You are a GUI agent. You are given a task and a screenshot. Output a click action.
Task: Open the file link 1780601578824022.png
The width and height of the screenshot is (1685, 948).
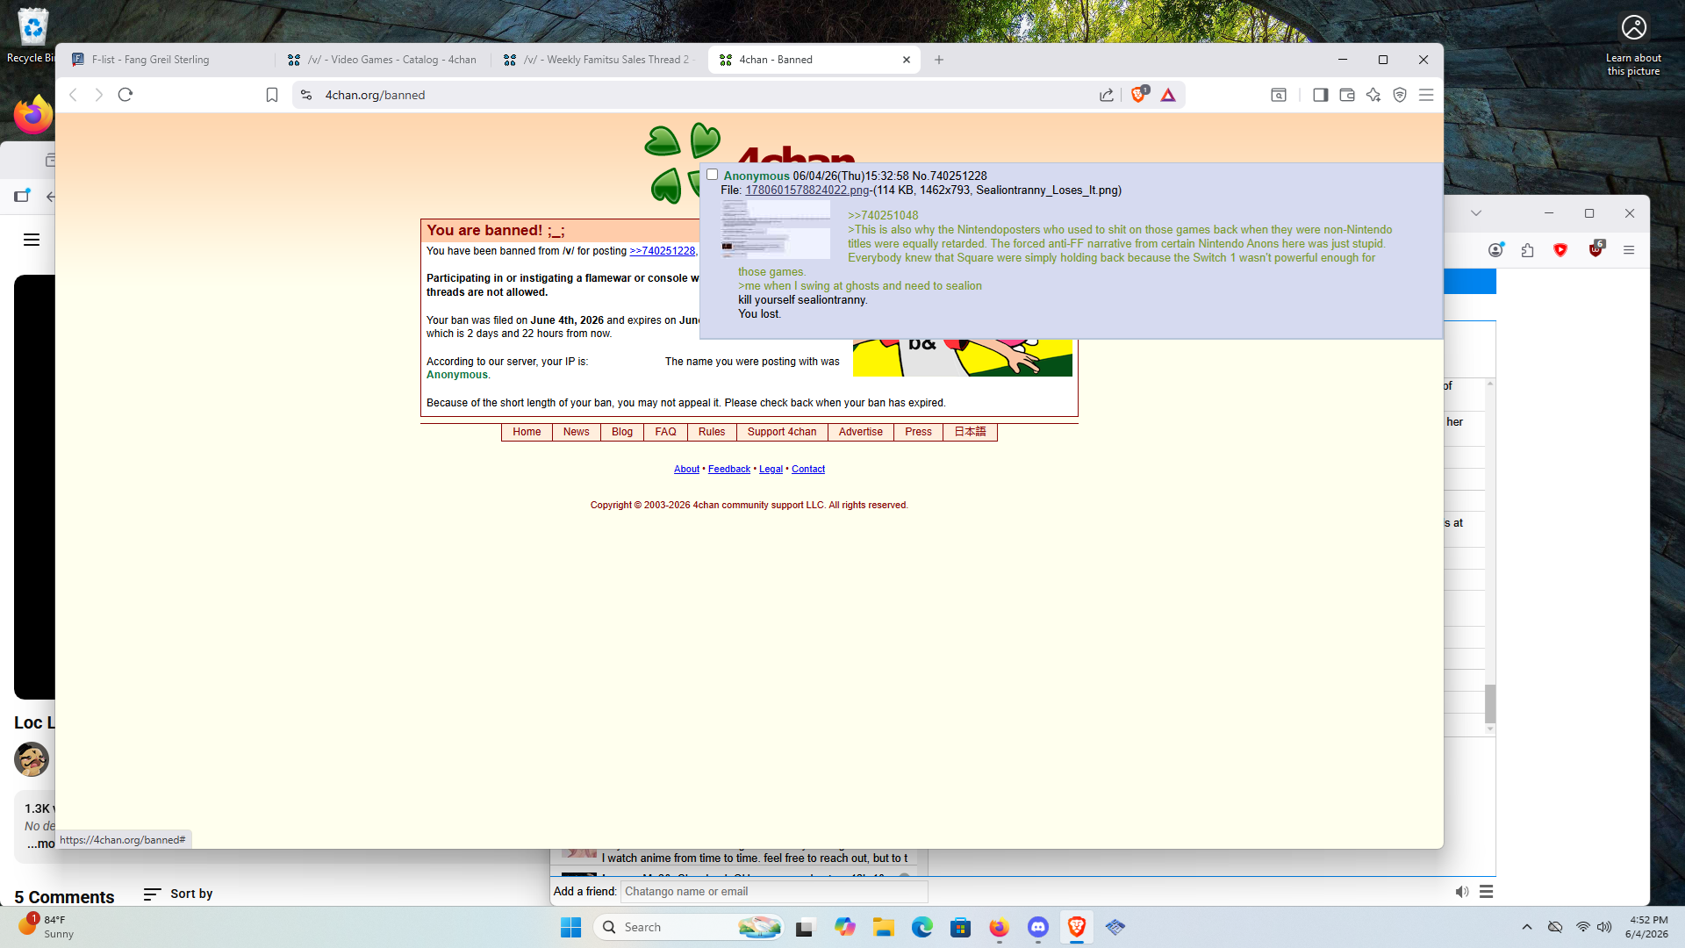point(807,190)
